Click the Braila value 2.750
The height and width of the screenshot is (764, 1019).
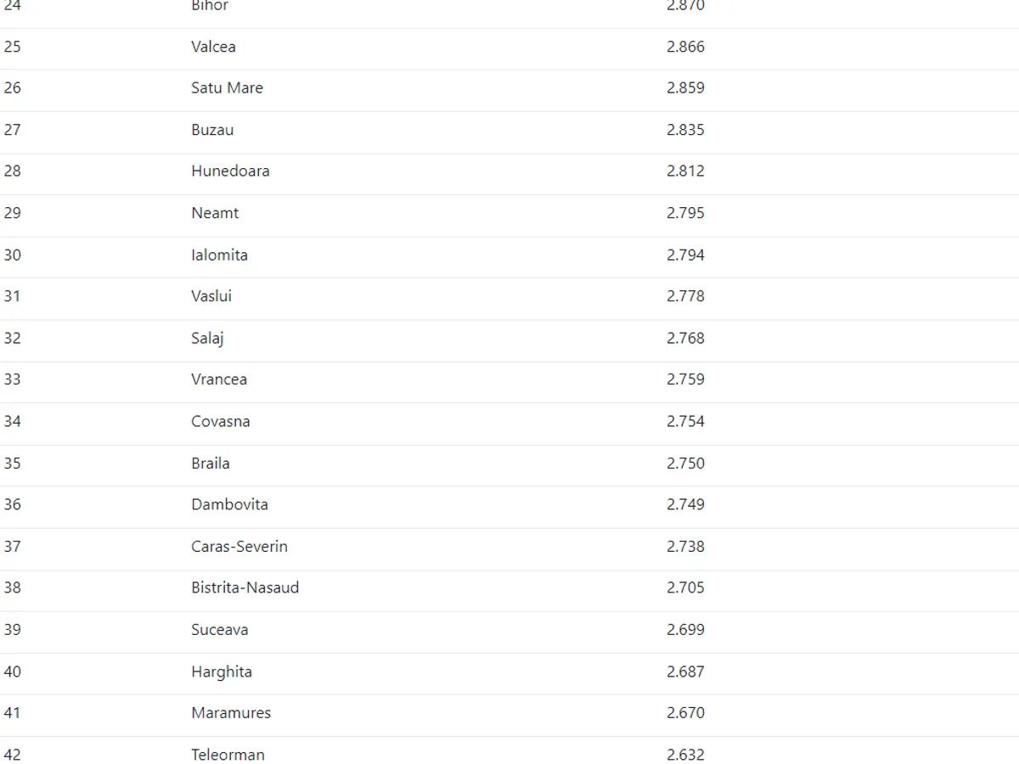(x=685, y=463)
